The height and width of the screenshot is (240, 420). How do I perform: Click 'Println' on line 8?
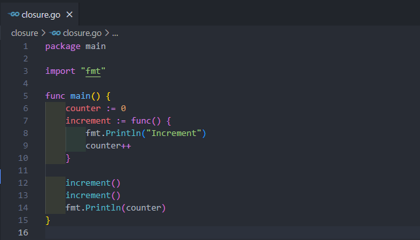123,133
